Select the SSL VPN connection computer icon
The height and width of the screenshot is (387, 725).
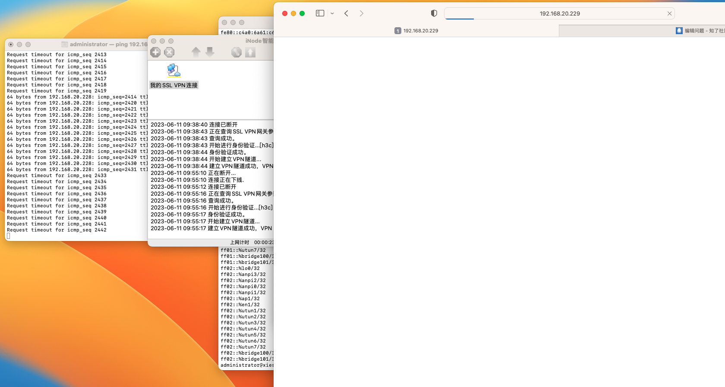point(173,70)
